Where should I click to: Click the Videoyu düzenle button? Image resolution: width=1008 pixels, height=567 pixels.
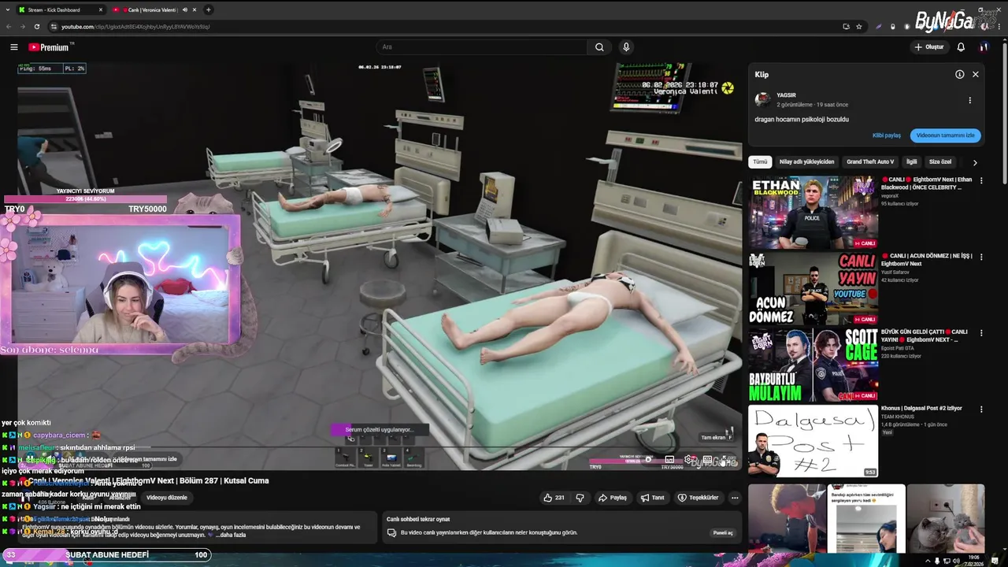tap(167, 498)
